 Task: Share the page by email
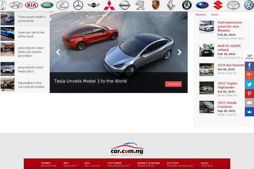click(249, 103)
